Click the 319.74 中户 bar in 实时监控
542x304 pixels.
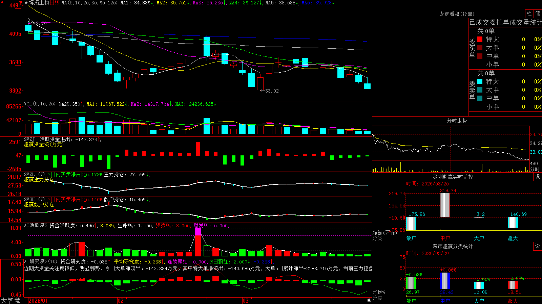(445, 205)
